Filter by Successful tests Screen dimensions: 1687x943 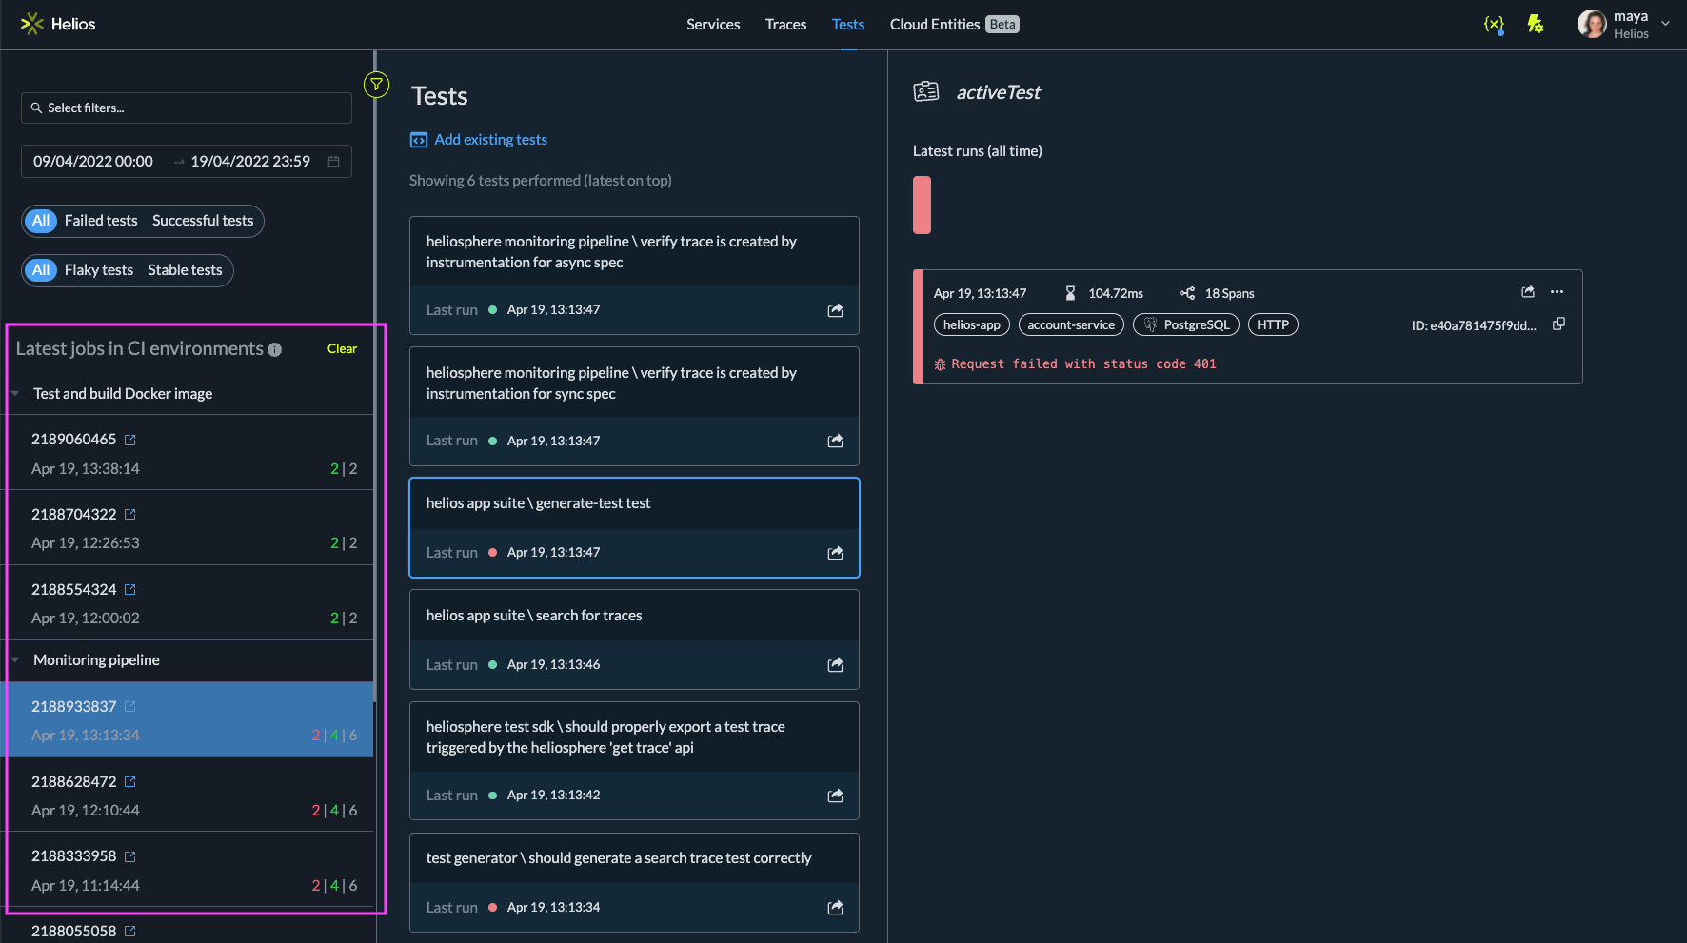203,221
